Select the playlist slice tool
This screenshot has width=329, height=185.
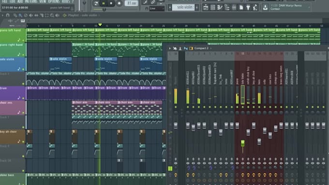[41, 15]
